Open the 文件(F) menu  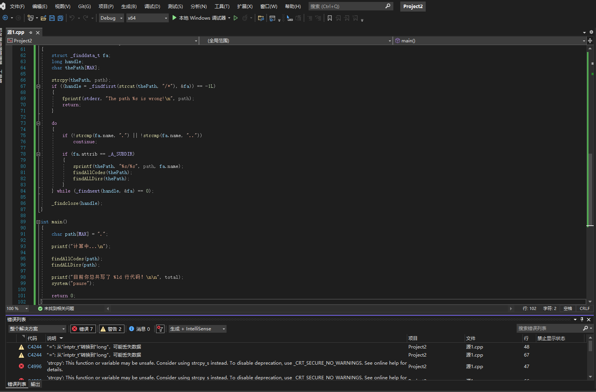click(x=17, y=6)
